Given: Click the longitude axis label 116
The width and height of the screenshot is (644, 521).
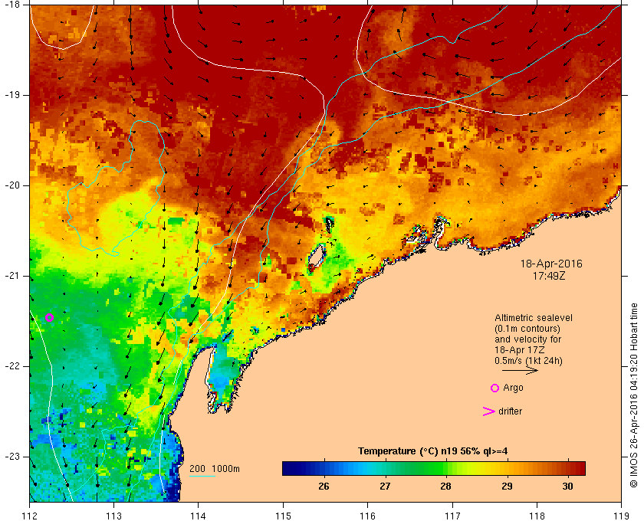Looking at the screenshot, I should tap(367, 516).
